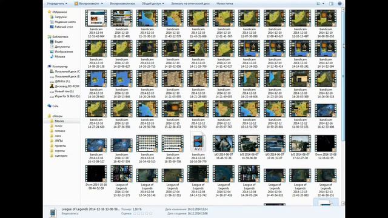Screen dimensions: 388x218
Task: Select League of Legends 2014-12-13 22-42-35 video
Action: 300,175
